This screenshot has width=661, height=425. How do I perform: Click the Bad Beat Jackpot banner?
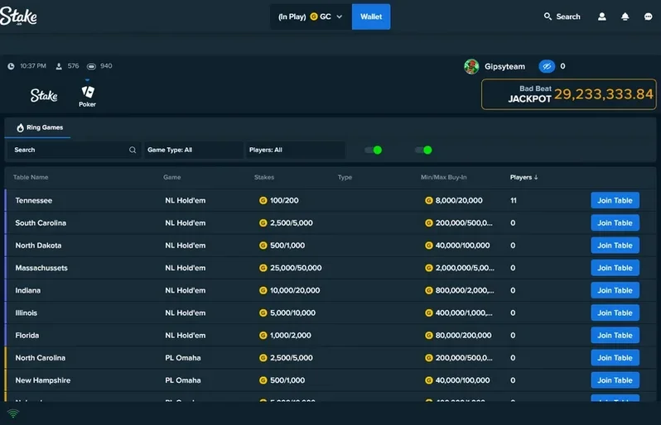(x=569, y=94)
